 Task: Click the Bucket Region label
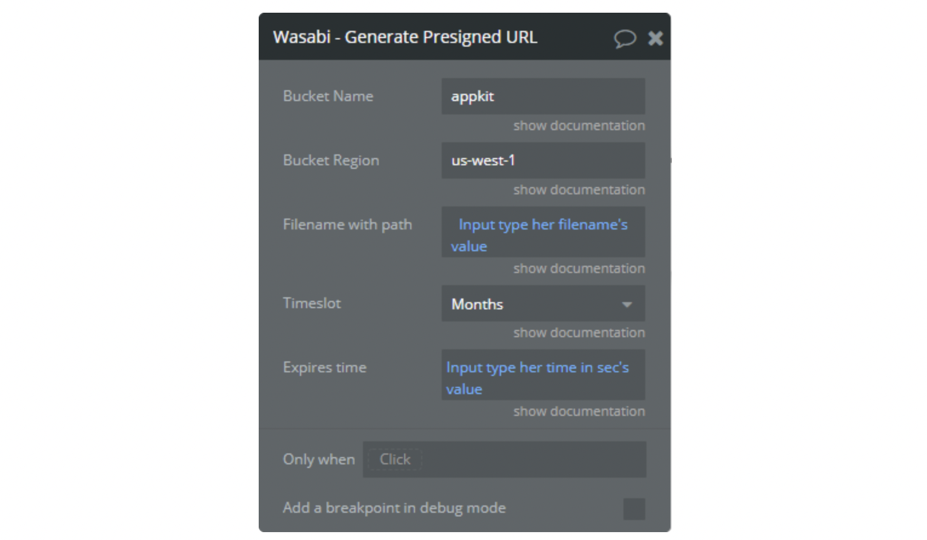coord(331,160)
